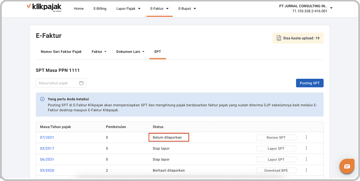Open more options for 07/2021 row
This screenshot has height=181, width=360.
[x=306, y=137]
